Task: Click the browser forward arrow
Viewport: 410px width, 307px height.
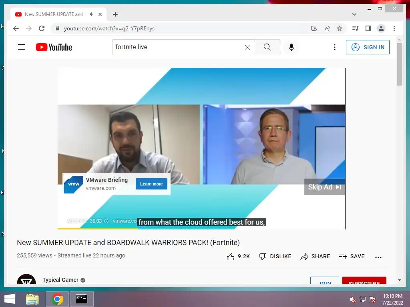Action: point(29,28)
